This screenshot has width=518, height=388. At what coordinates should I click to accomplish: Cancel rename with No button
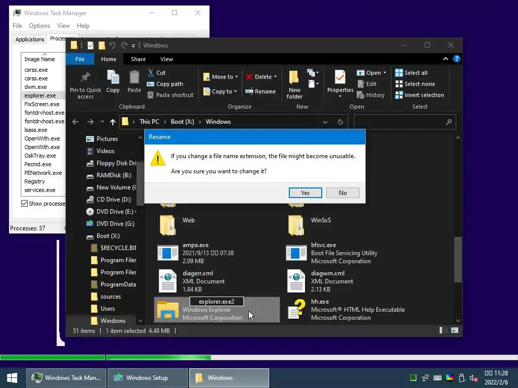[x=343, y=192]
